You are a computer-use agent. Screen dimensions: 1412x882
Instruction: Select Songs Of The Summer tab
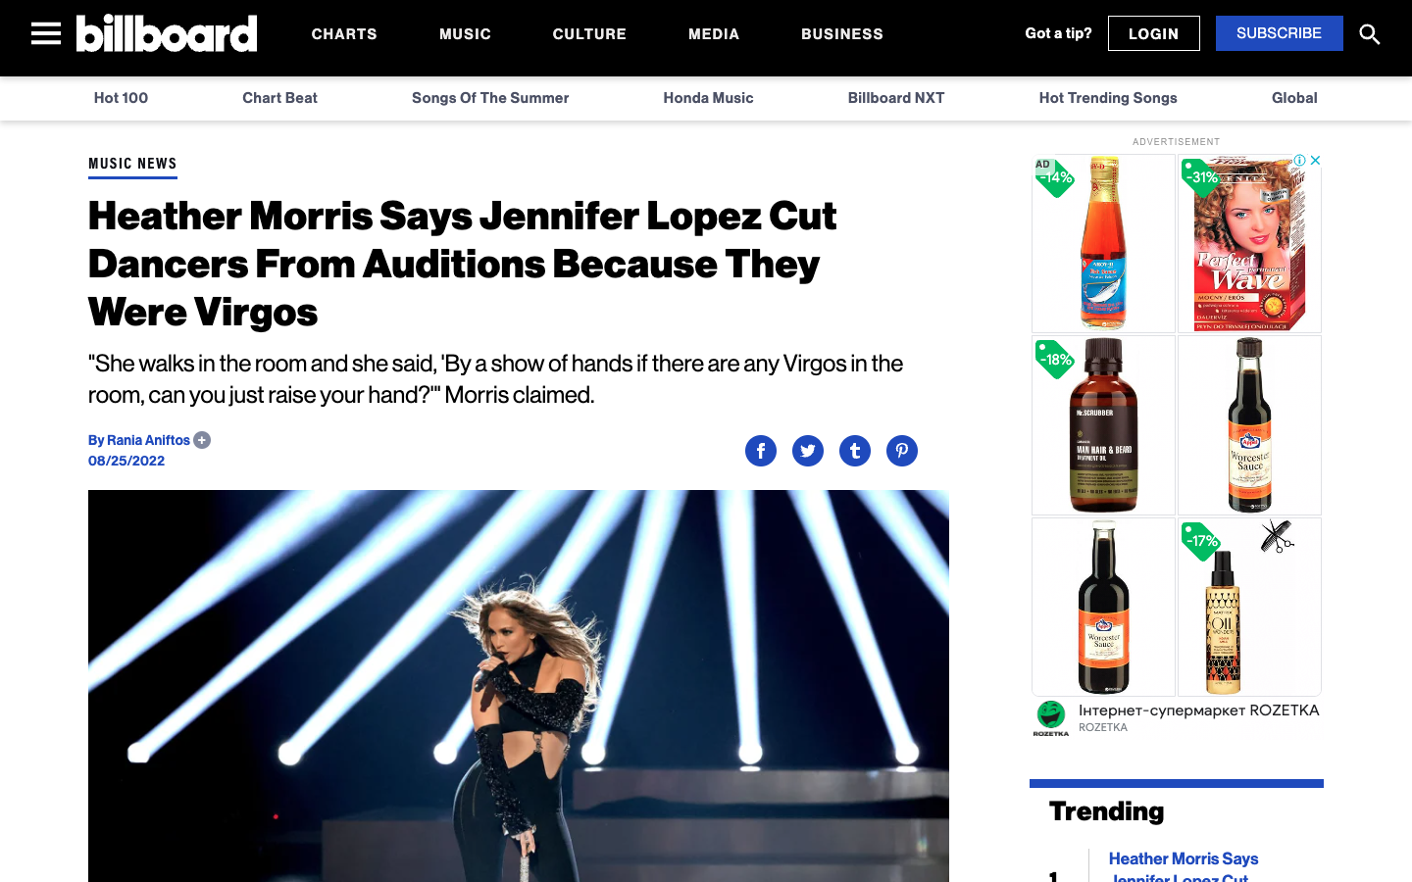(490, 98)
